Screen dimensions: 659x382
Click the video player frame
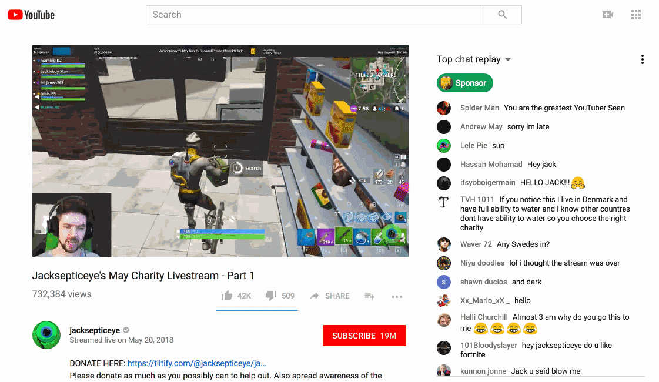point(220,151)
